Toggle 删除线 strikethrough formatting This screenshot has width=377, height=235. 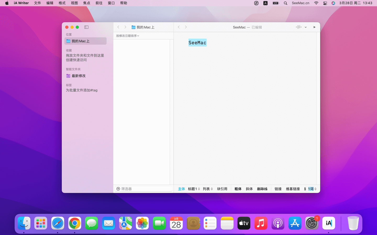tap(262, 189)
